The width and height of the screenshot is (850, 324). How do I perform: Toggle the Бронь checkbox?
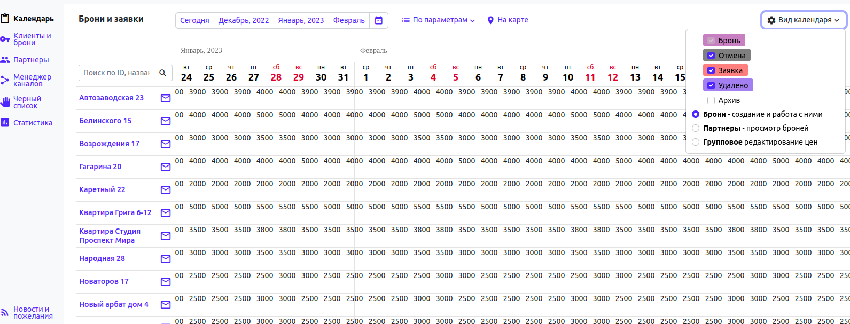[711, 41]
